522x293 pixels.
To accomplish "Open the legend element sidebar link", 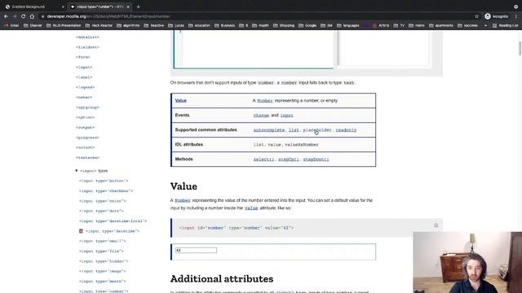I will (85, 87).
